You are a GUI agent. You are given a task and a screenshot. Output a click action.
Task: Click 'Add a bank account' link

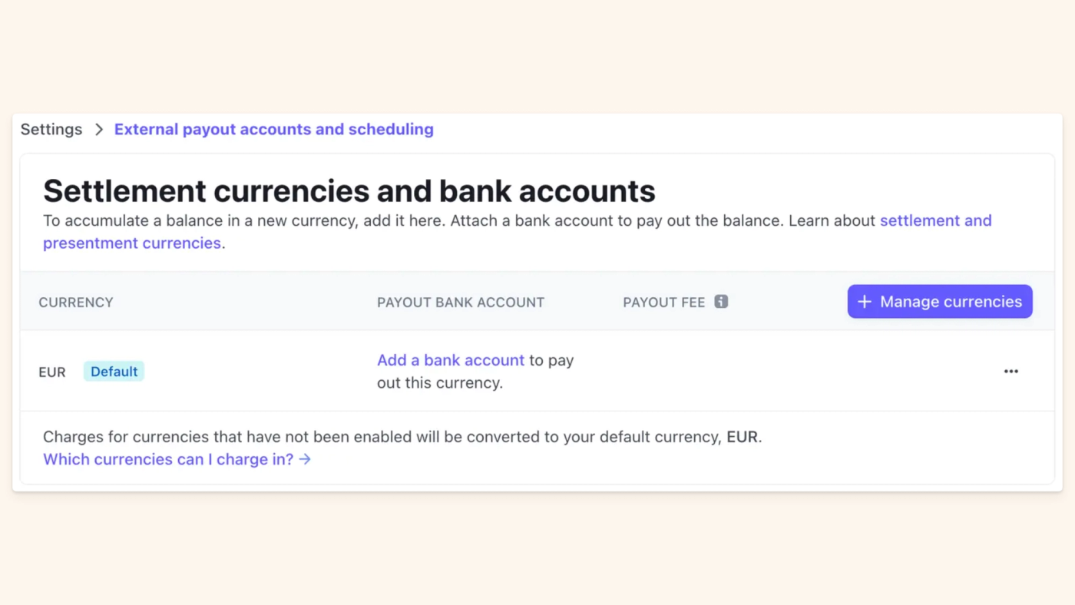(450, 360)
